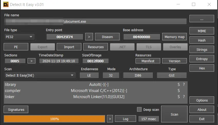218x125 pixels.
Task: Click the .NET button
Action: coord(122,47)
